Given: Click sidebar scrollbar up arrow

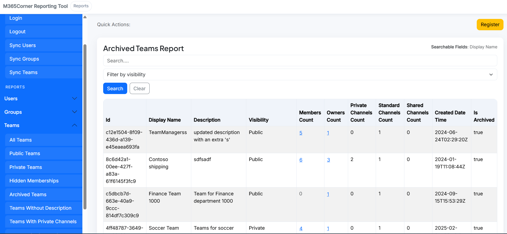Looking at the screenshot, I should pos(85,17).
